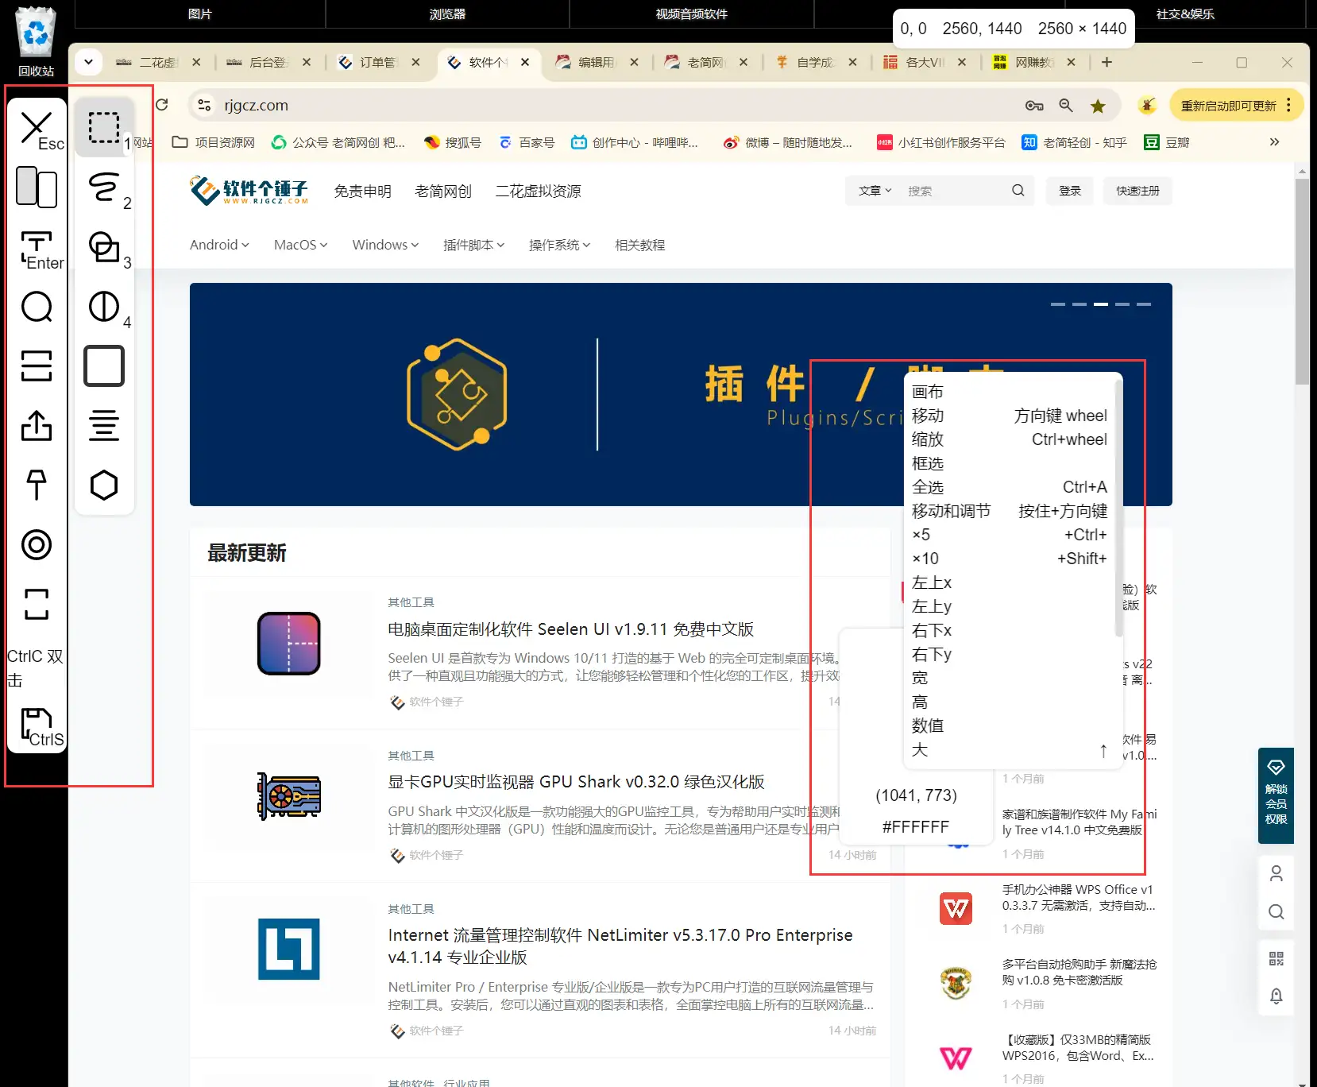The image size is (1317, 1087).
Task: Close the 软件个 active tab
Action: tap(525, 62)
